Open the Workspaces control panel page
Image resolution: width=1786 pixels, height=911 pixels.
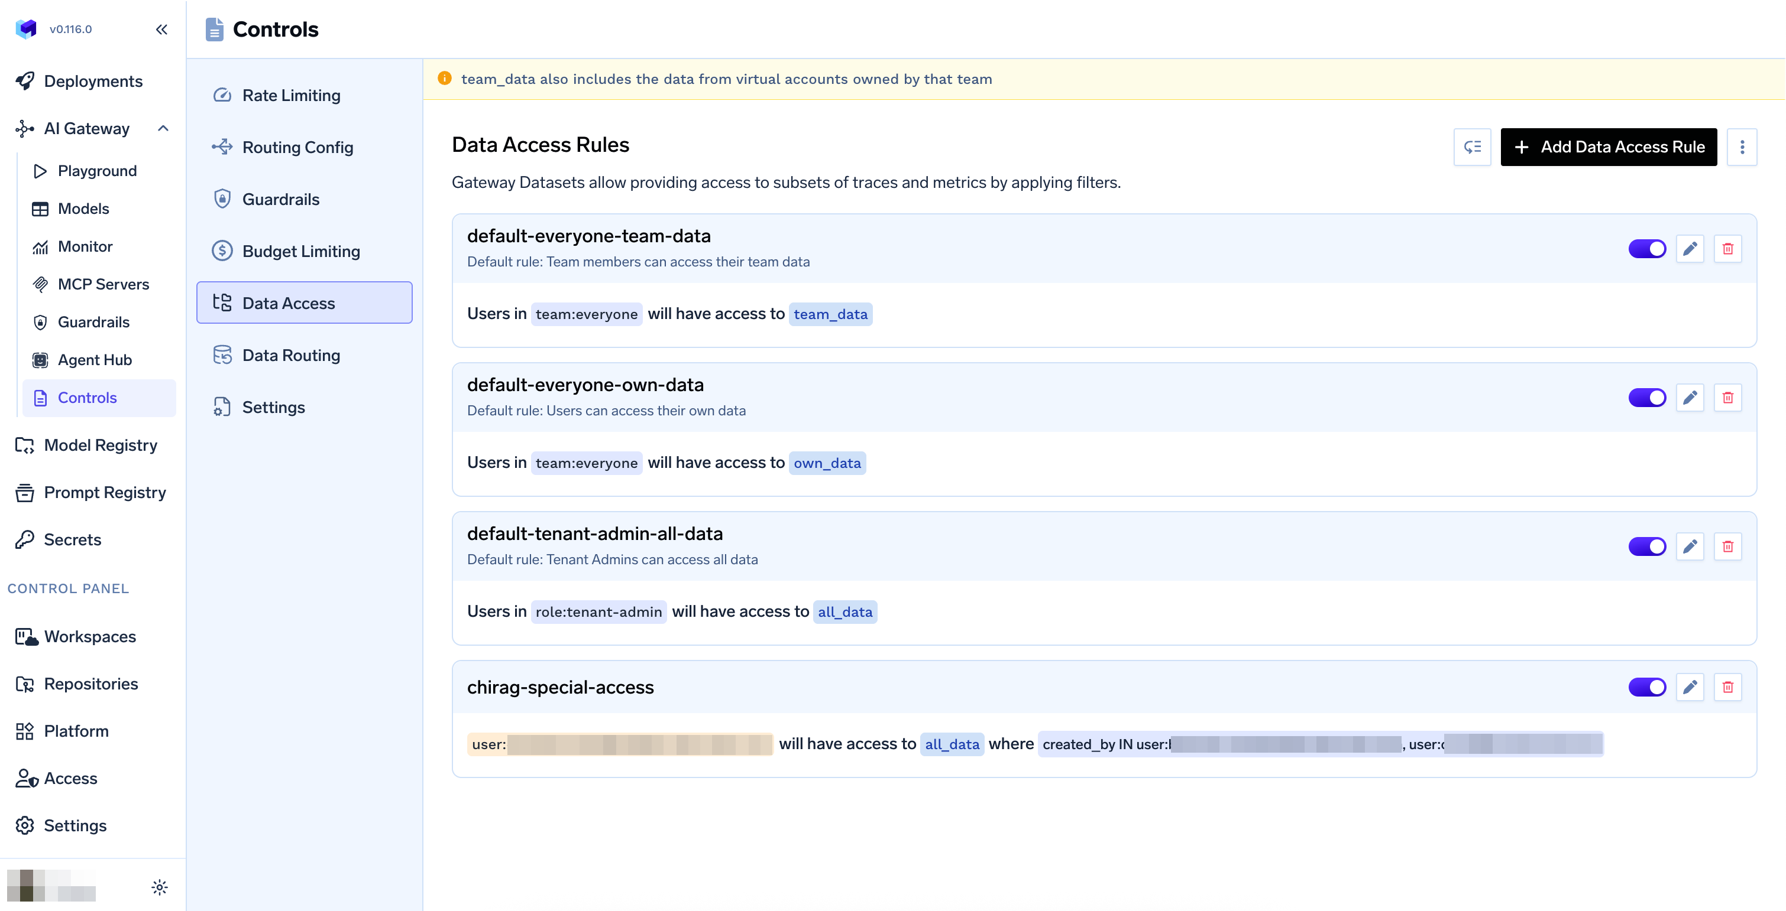90,637
